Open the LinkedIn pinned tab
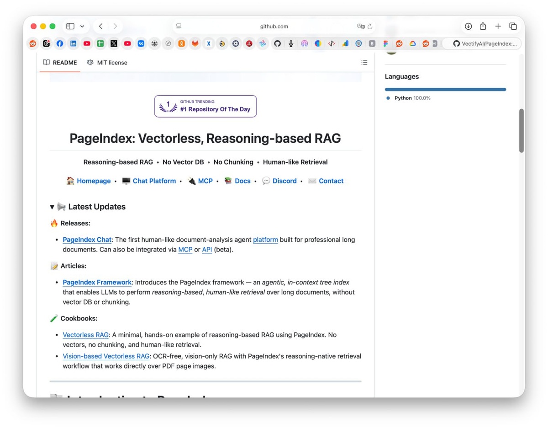Screen dimensions: 548x428 click(x=73, y=43)
